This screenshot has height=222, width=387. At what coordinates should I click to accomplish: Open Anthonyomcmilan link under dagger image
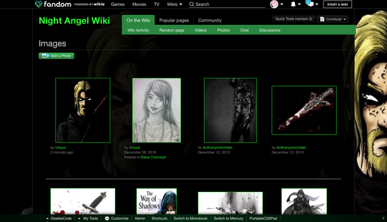click(x=291, y=147)
